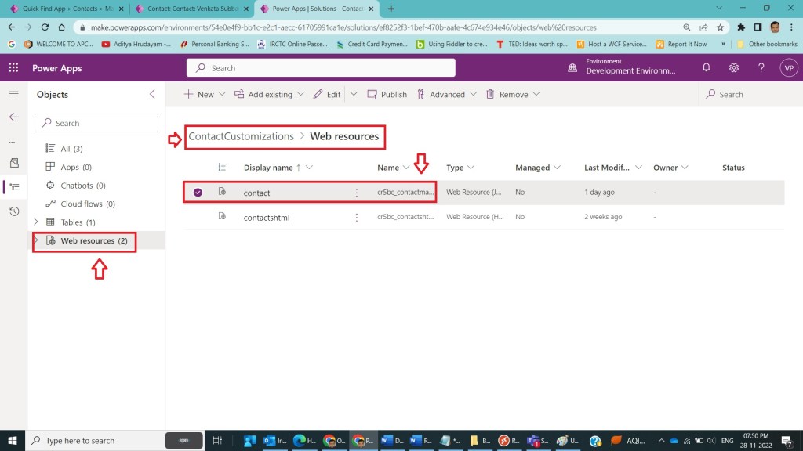Click the help question mark icon
Viewport: 803px width, 451px height.
[x=761, y=68]
